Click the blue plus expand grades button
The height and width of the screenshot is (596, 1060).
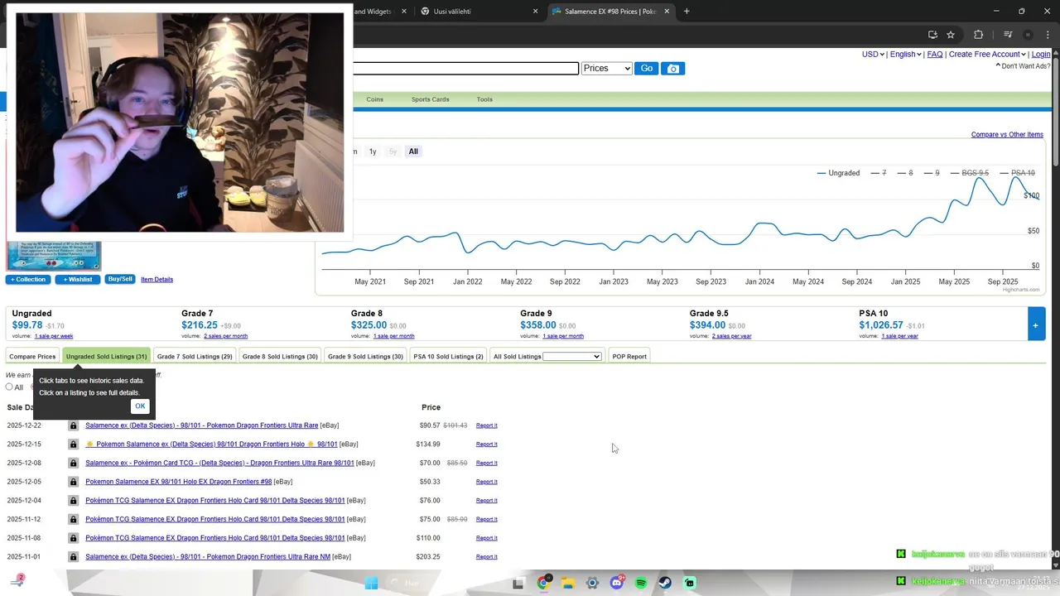click(x=1036, y=324)
